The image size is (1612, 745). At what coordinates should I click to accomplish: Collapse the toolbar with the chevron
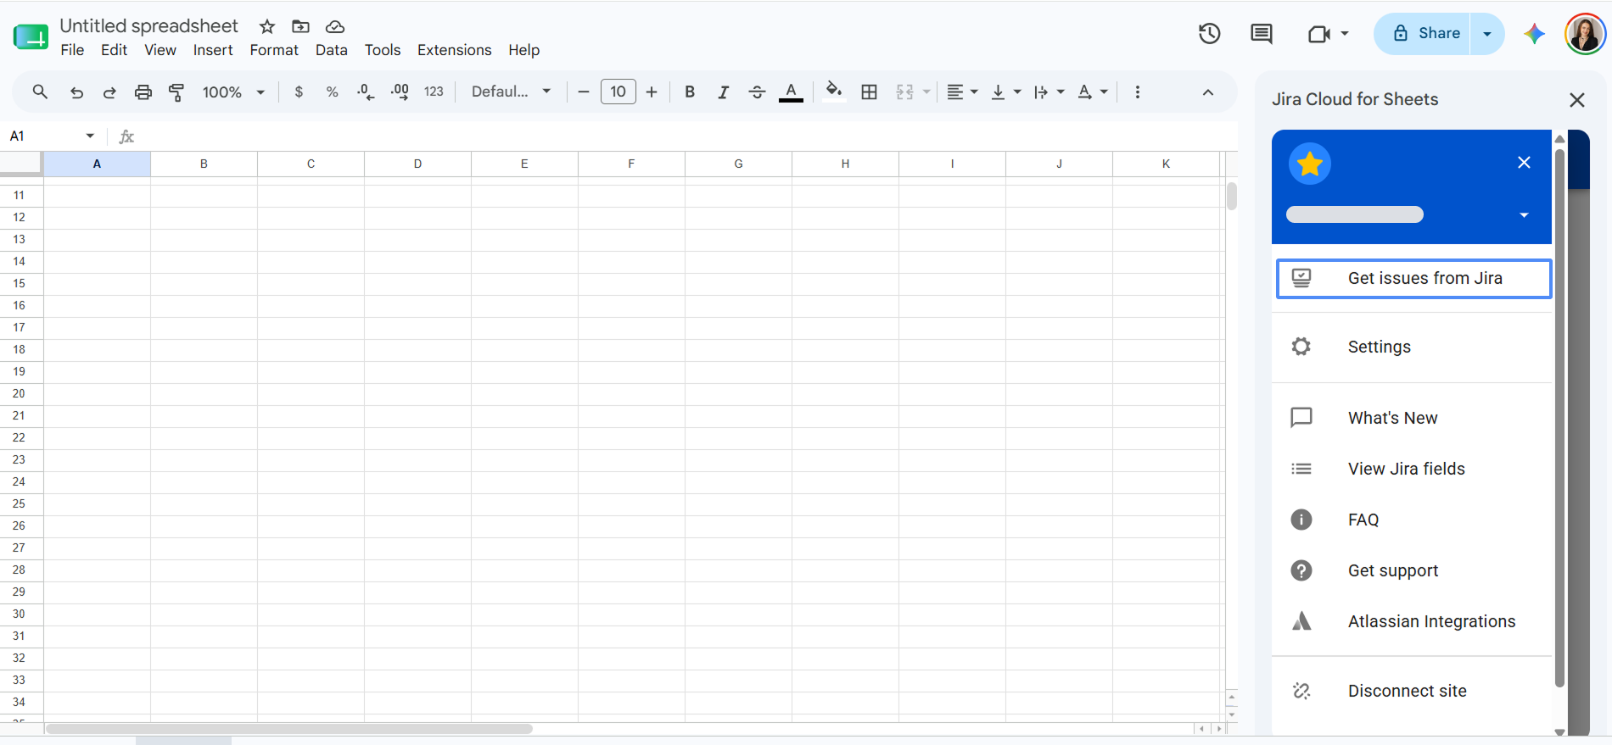tap(1207, 92)
